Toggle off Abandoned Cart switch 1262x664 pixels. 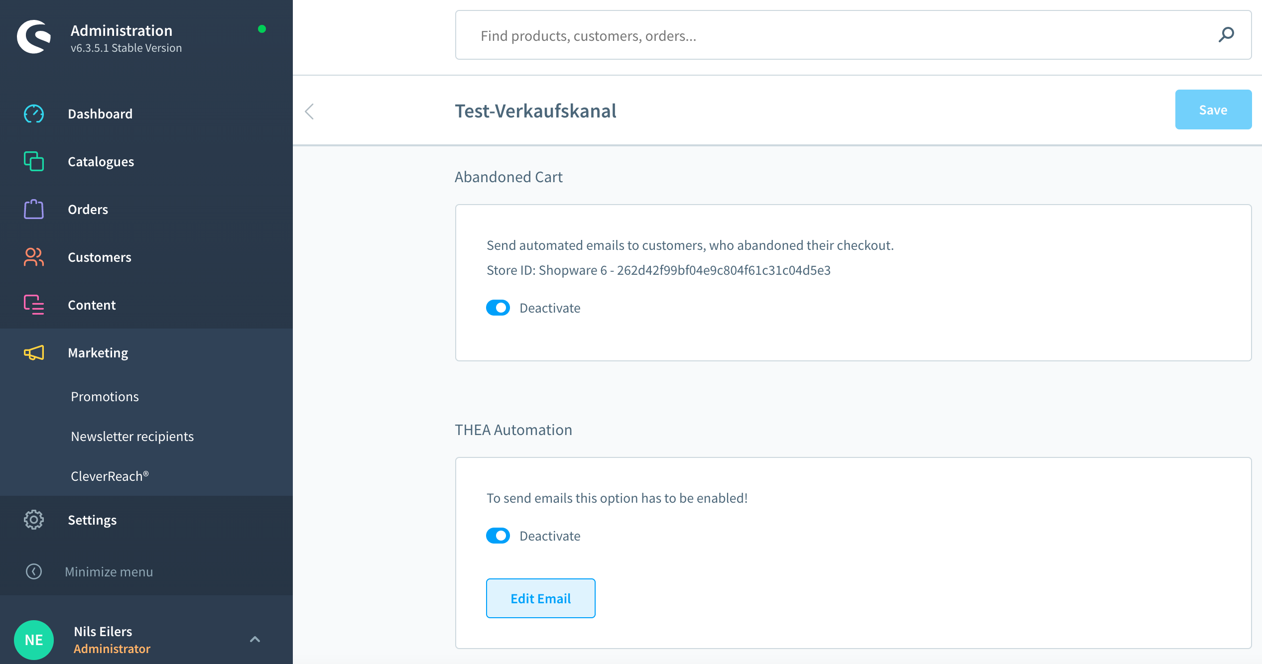[x=498, y=308]
